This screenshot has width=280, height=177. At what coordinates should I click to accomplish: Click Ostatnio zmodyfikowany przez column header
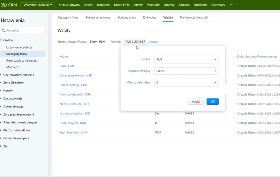257,56
